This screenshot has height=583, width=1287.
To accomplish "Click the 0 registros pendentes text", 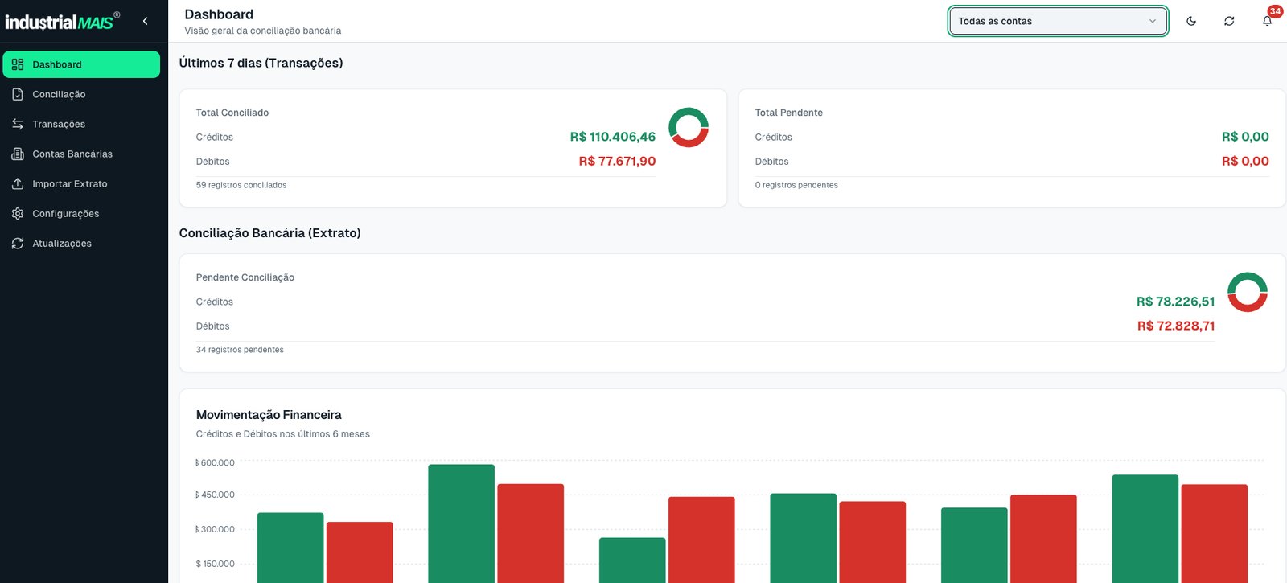I will [796, 185].
